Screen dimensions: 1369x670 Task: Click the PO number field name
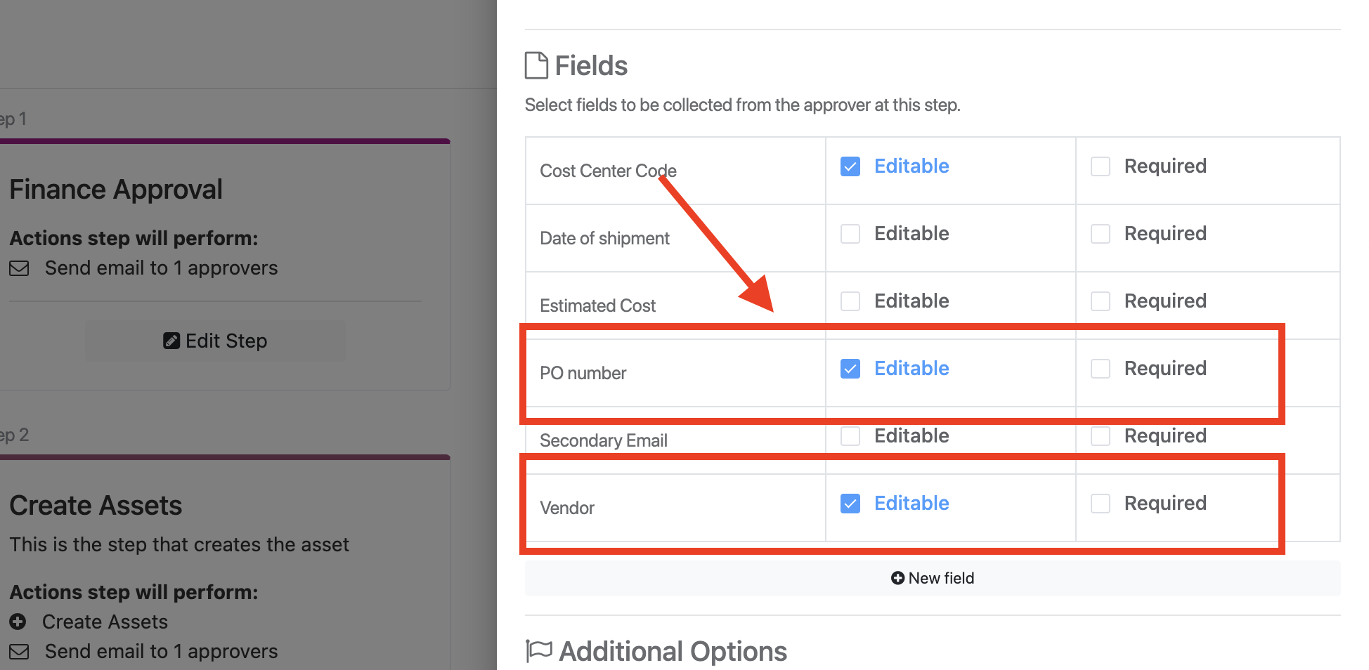click(x=583, y=373)
